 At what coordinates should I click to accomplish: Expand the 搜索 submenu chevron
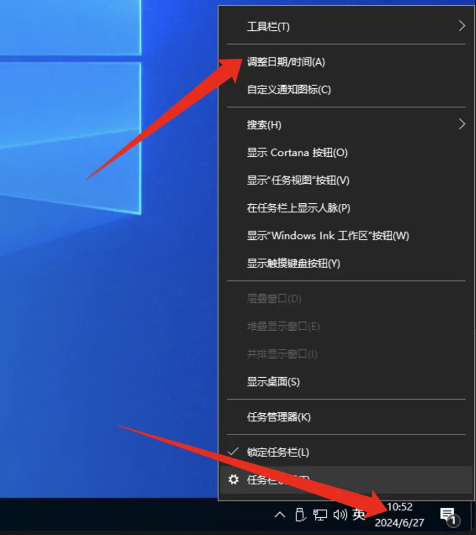462,124
